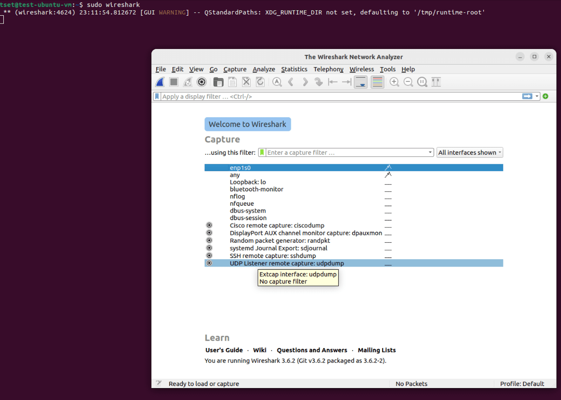Click the green add filter button button
This screenshot has width=561, height=400.
coord(546,96)
